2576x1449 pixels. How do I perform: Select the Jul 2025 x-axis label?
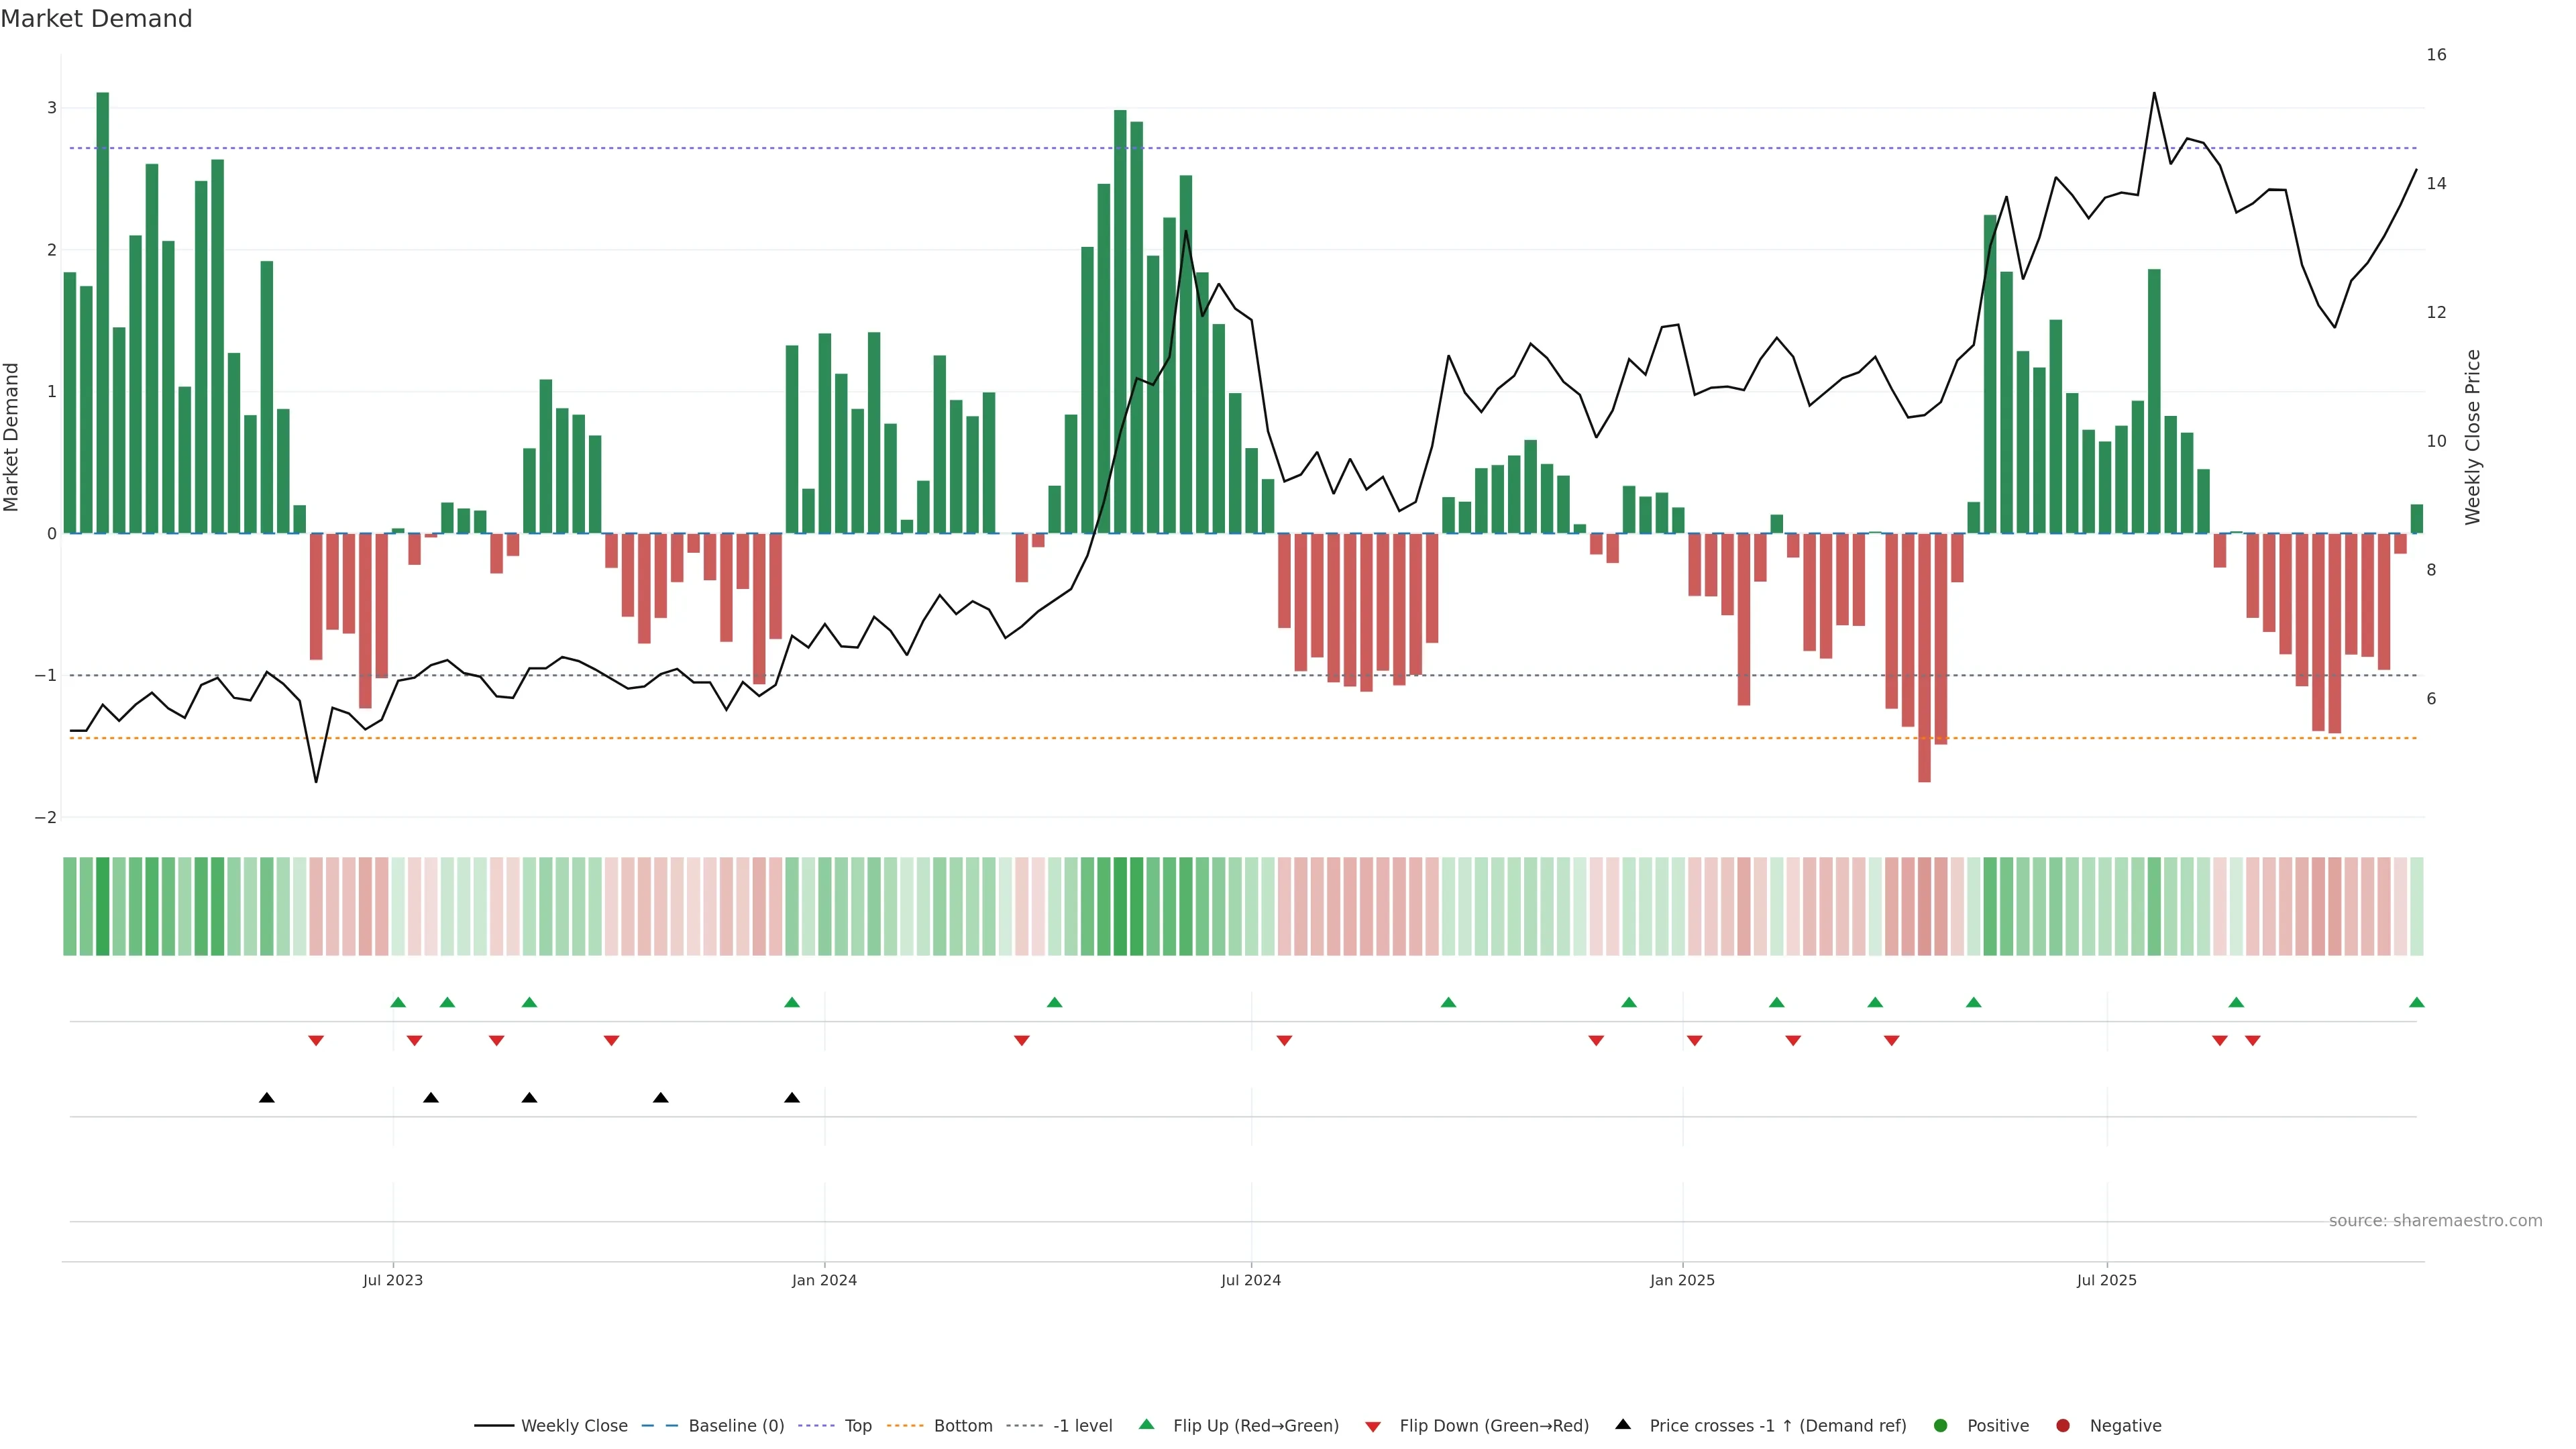click(x=2107, y=1281)
